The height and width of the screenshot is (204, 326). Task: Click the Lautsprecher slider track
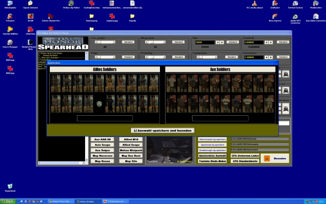click(207, 57)
